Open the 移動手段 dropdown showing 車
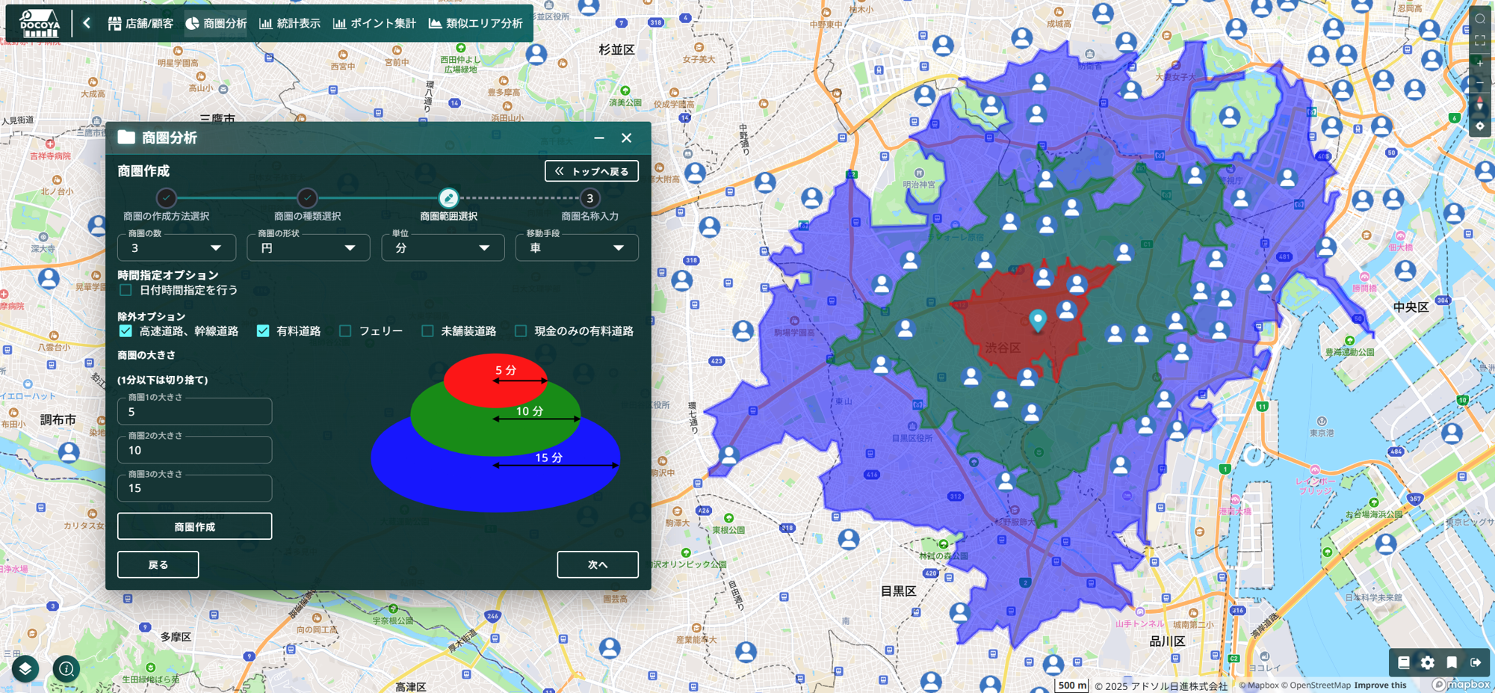This screenshot has height=693, width=1495. click(577, 247)
